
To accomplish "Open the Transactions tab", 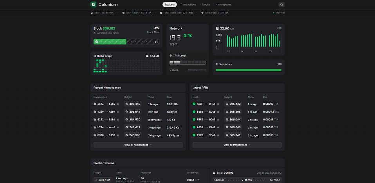I will (188, 5).
